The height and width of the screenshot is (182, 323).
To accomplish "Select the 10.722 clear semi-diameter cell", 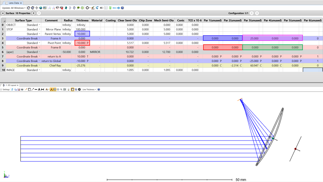I will (126, 52).
